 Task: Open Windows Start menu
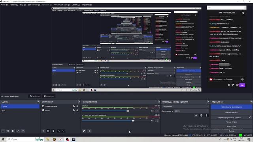coord(3,139)
